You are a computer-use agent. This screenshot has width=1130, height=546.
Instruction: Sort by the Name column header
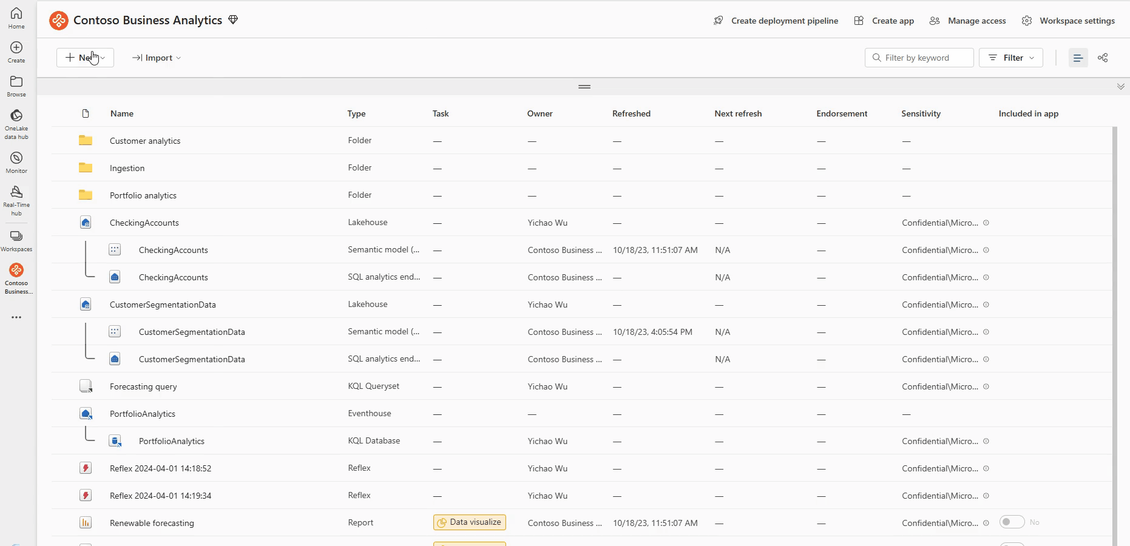coord(122,113)
